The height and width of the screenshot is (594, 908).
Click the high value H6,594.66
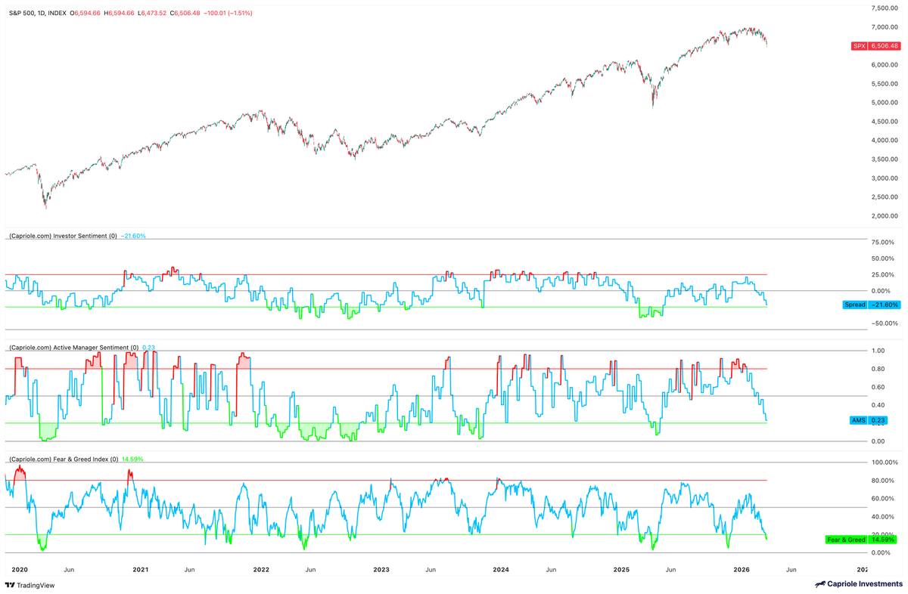click(x=120, y=14)
